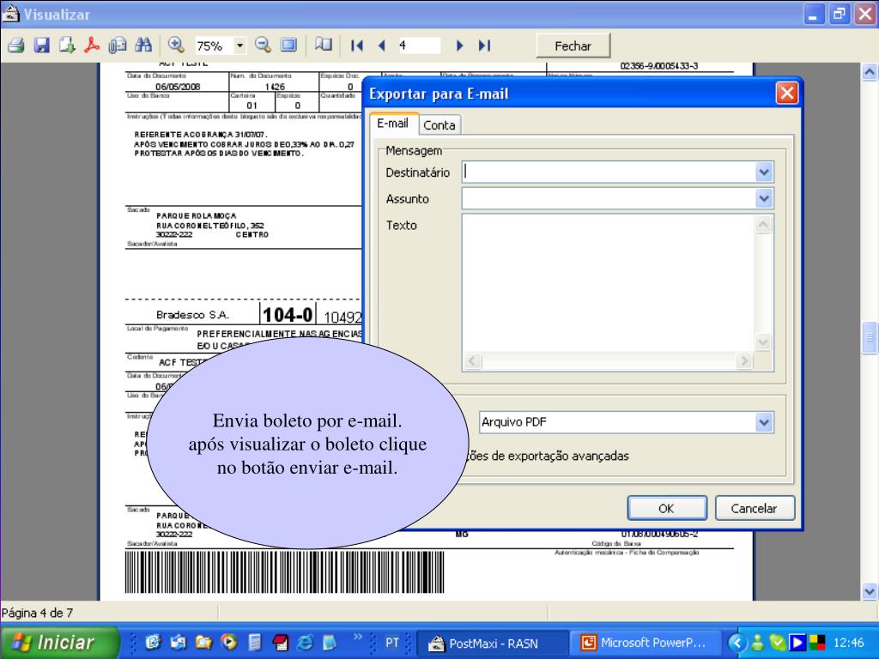879x659 pixels.
Task: Click OK in Exportar para E-mail dialog
Action: (666, 508)
